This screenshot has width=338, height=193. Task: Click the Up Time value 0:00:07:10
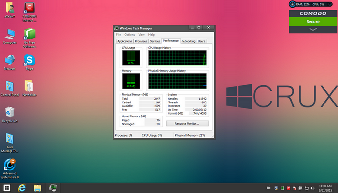click(x=199, y=110)
